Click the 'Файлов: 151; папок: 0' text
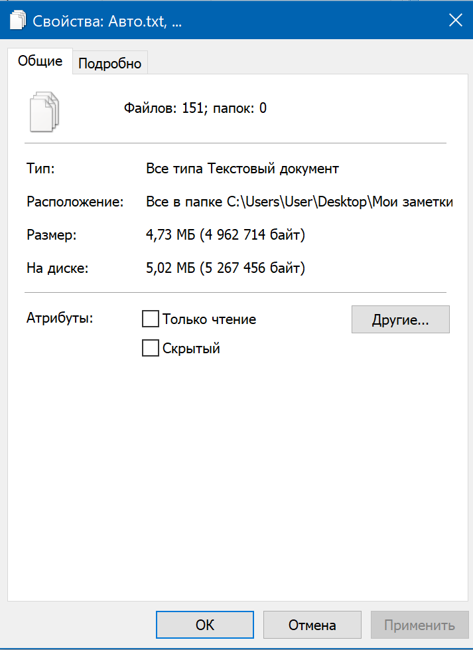Viewport: 473px width, 650px height. [195, 108]
